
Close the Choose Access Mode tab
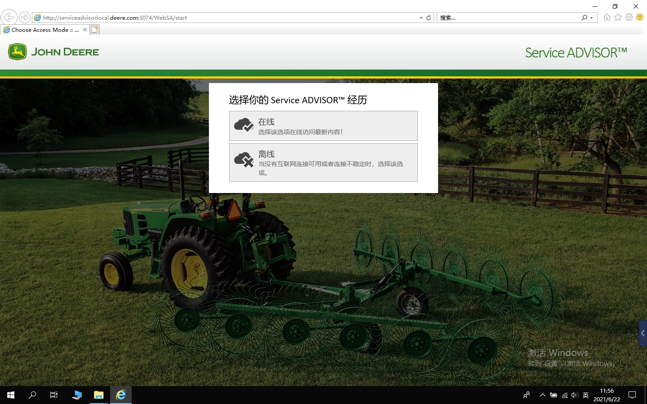point(85,30)
